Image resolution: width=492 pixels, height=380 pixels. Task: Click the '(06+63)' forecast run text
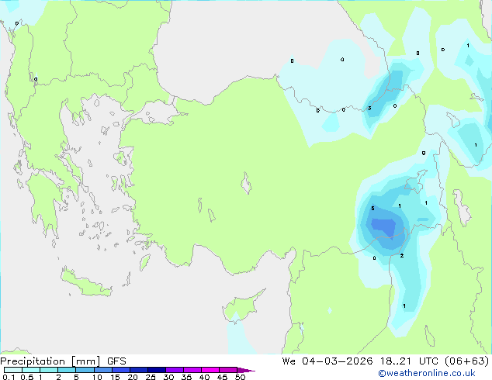pos(467,361)
